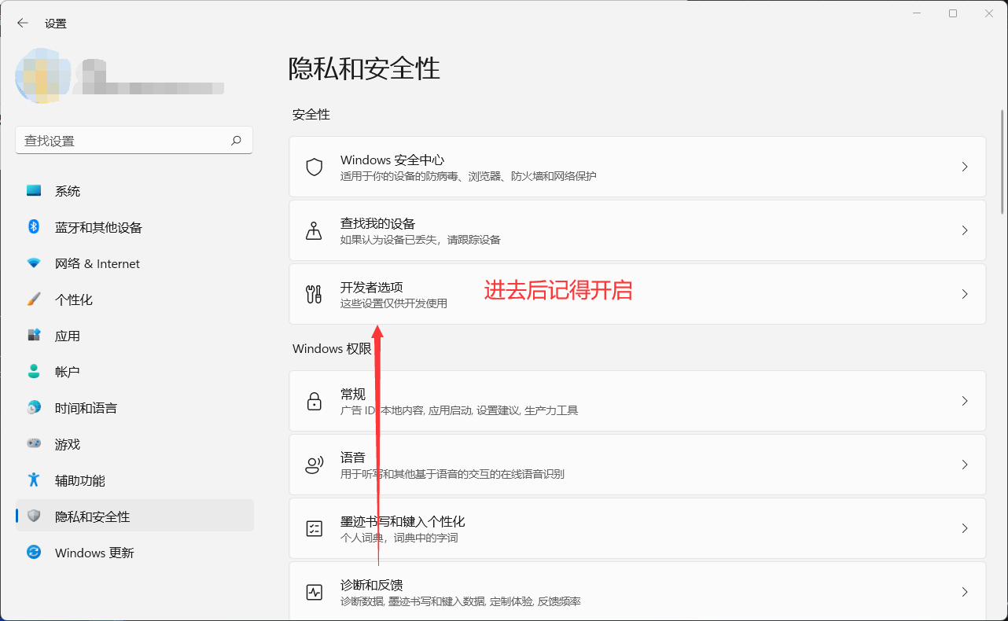
Task: Click the checklist icon on 墨迹书写和键入个性化
Action: 315,528
